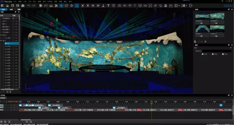Open the mirror split view dropdown arrow
Screen dimensions: 234x125
point(186,6)
